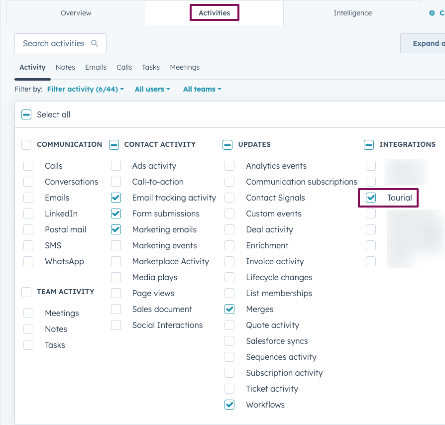
Task: Go to the Notes sub-tab
Action: [x=65, y=68]
